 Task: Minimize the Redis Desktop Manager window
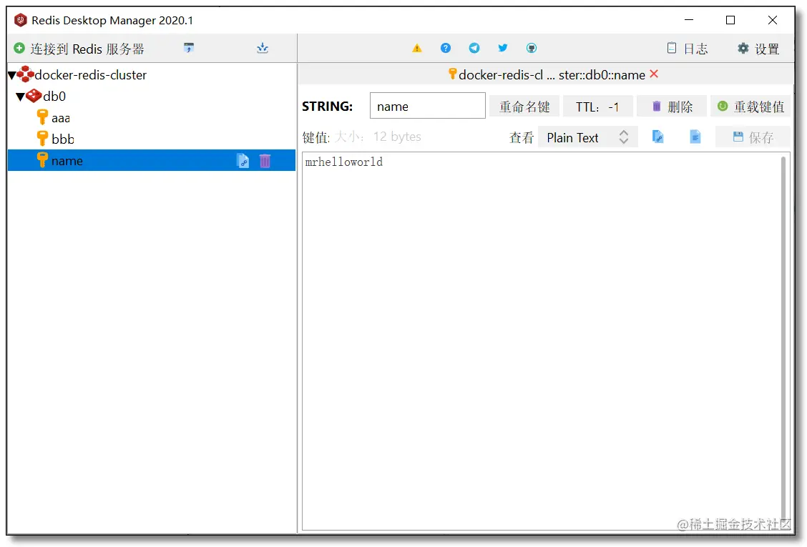(x=689, y=20)
